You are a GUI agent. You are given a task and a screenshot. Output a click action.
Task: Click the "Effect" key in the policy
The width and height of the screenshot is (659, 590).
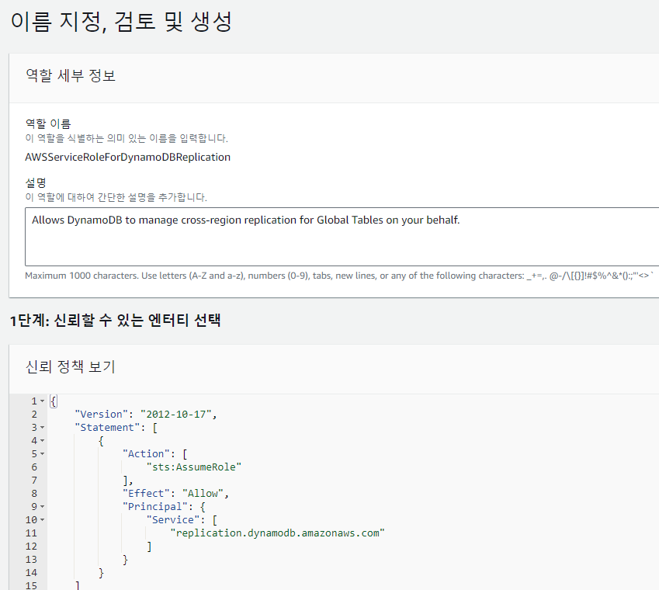pos(146,494)
